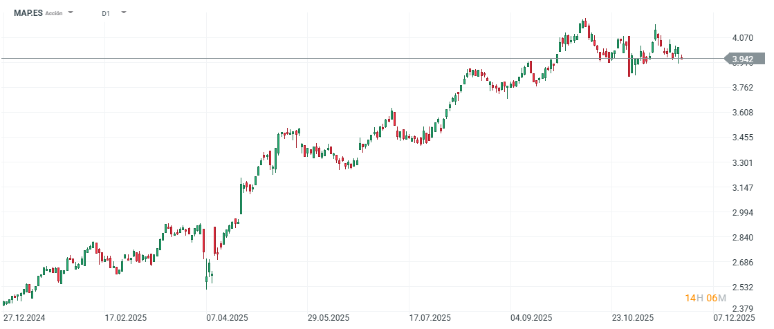
Task: Click the 3.942 current price tag
Action: click(742, 59)
